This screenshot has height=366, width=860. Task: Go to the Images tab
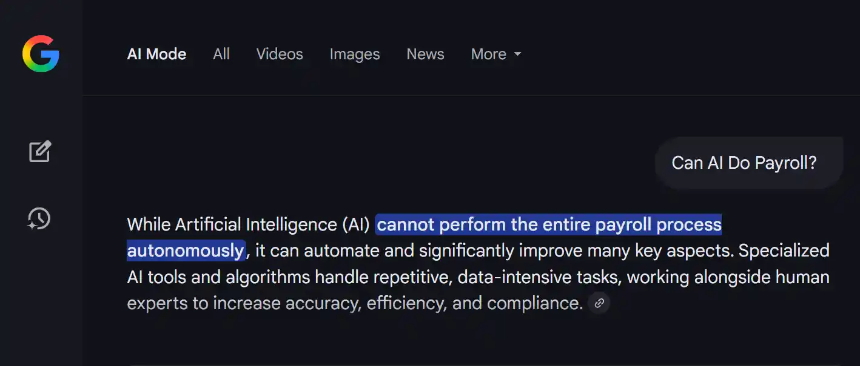pyautogui.click(x=355, y=54)
